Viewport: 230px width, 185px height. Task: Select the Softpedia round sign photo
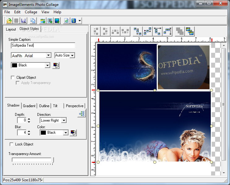point(184,67)
